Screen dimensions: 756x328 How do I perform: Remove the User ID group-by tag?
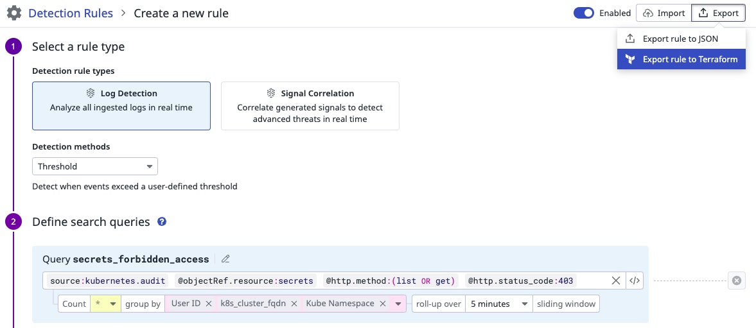[209, 304]
